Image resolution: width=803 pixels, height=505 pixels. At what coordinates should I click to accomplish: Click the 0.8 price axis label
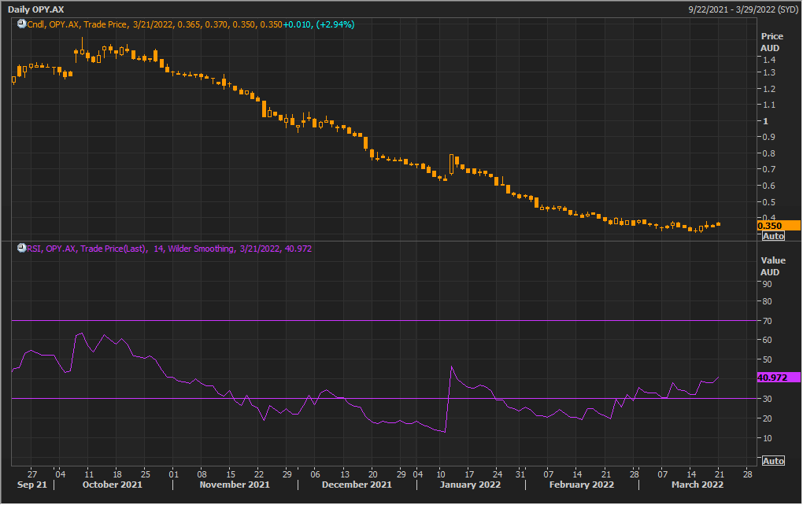(x=768, y=153)
